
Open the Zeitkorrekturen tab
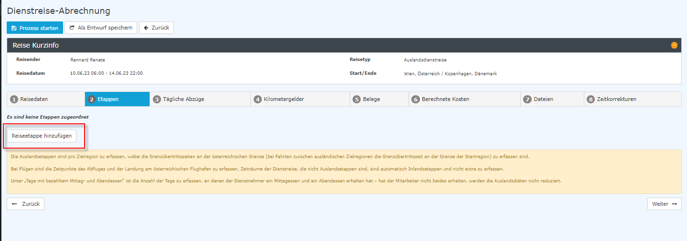[633, 99]
